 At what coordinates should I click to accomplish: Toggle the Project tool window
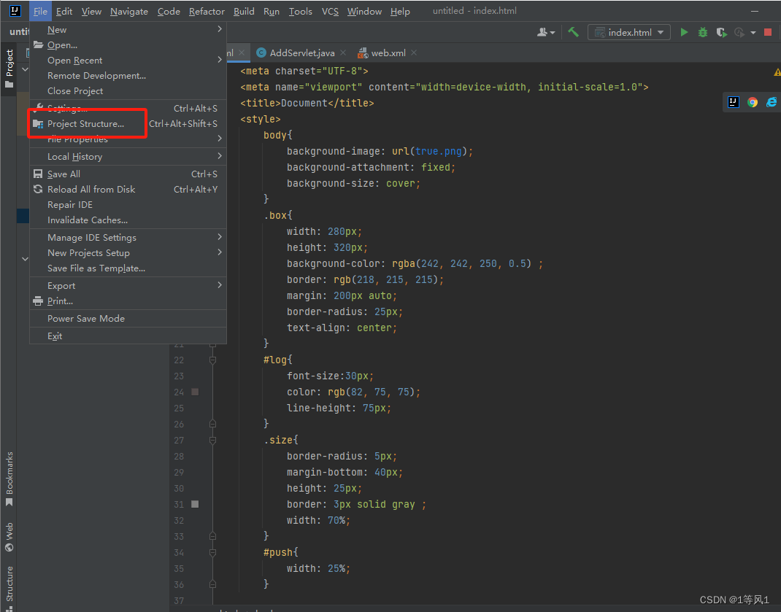click(9, 69)
